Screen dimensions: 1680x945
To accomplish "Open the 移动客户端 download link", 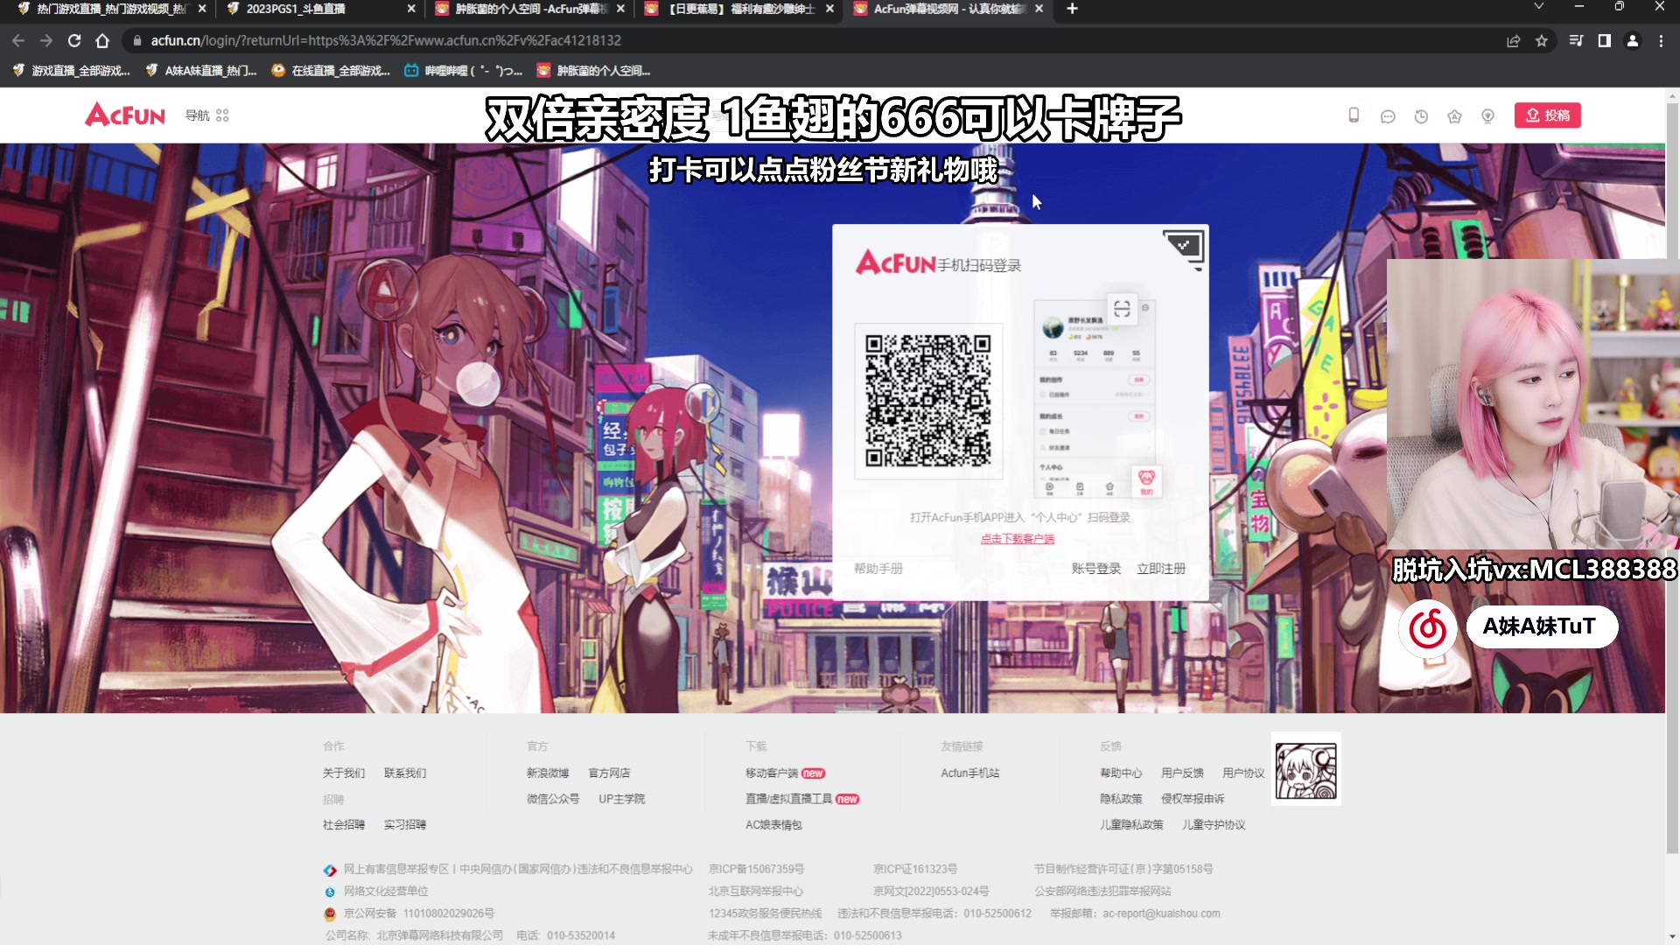I will click(772, 773).
